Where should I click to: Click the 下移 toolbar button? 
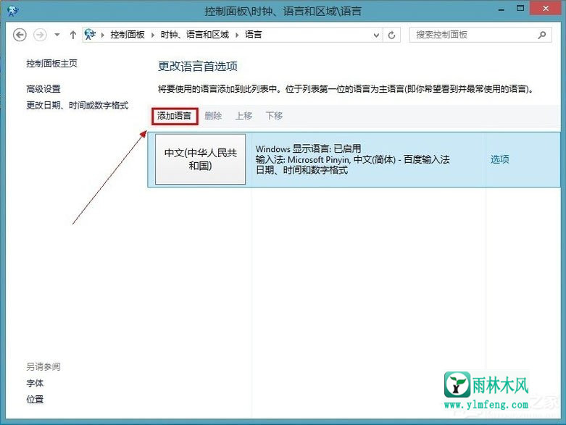pyautogui.click(x=274, y=116)
